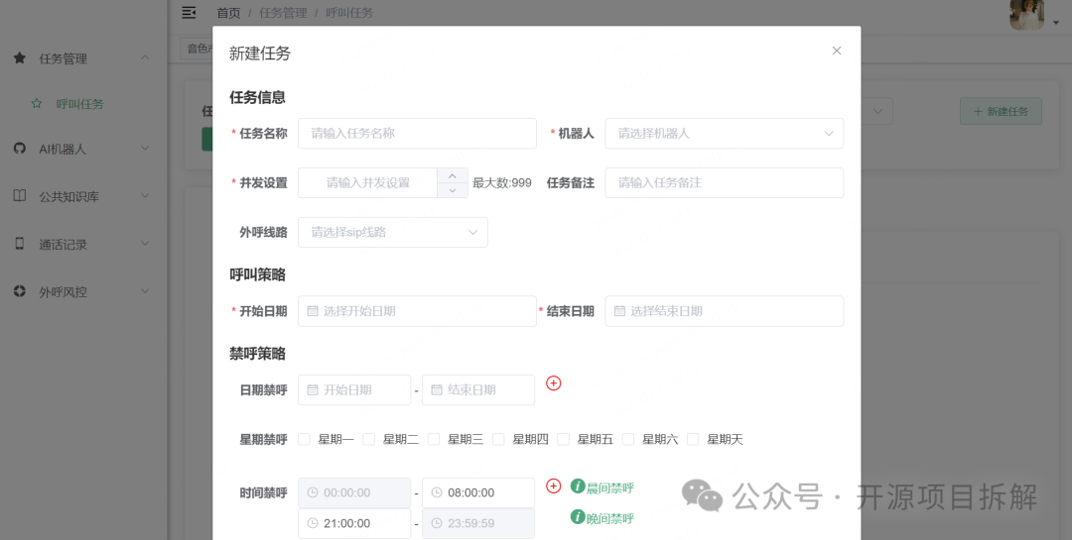Image resolution: width=1072 pixels, height=540 pixels.
Task: Click the 晨间禁呼 green text
Action: click(x=609, y=487)
